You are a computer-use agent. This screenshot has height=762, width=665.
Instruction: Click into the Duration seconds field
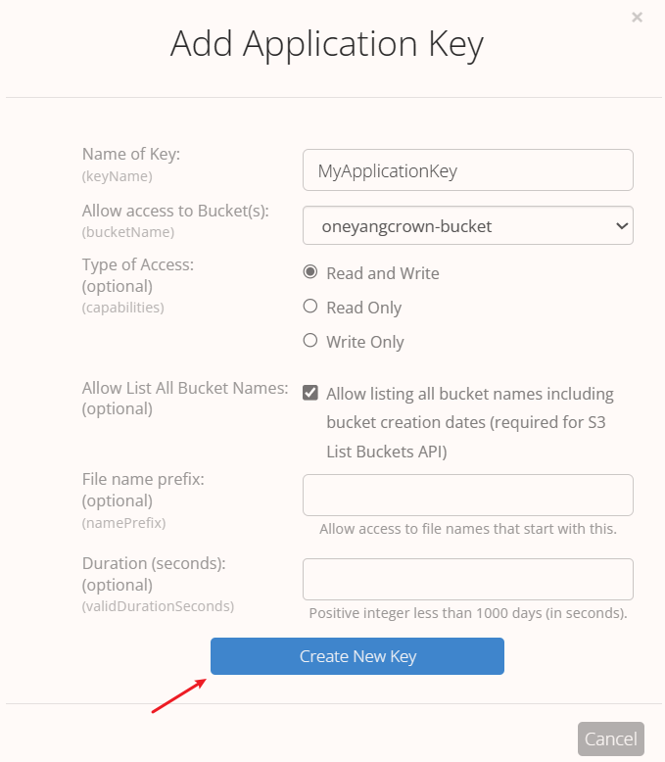coord(468,579)
